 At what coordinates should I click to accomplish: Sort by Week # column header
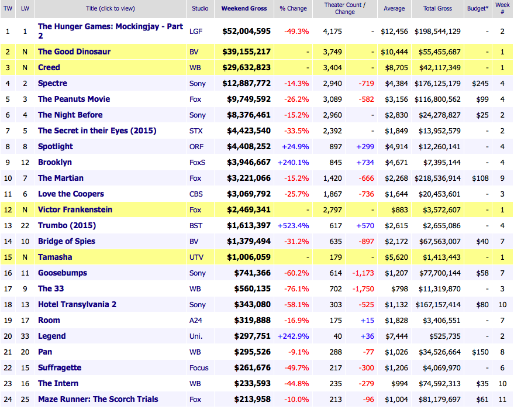pyautogui.click(x=502, y=9)
